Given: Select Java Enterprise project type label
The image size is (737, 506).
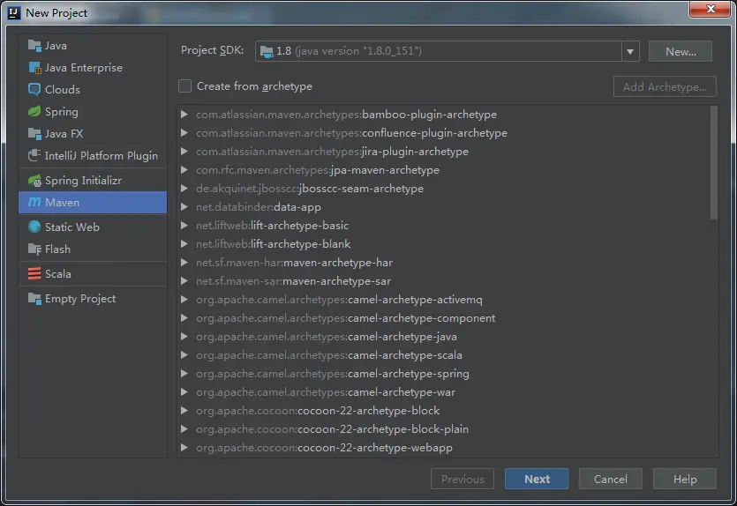Looking at the screenshot, I should coord(84,68).
